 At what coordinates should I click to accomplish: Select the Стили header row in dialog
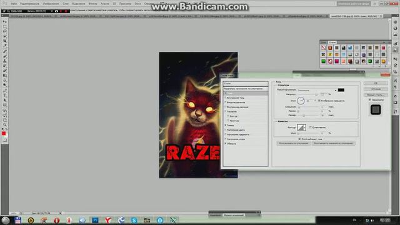click(x=246, y=83)
